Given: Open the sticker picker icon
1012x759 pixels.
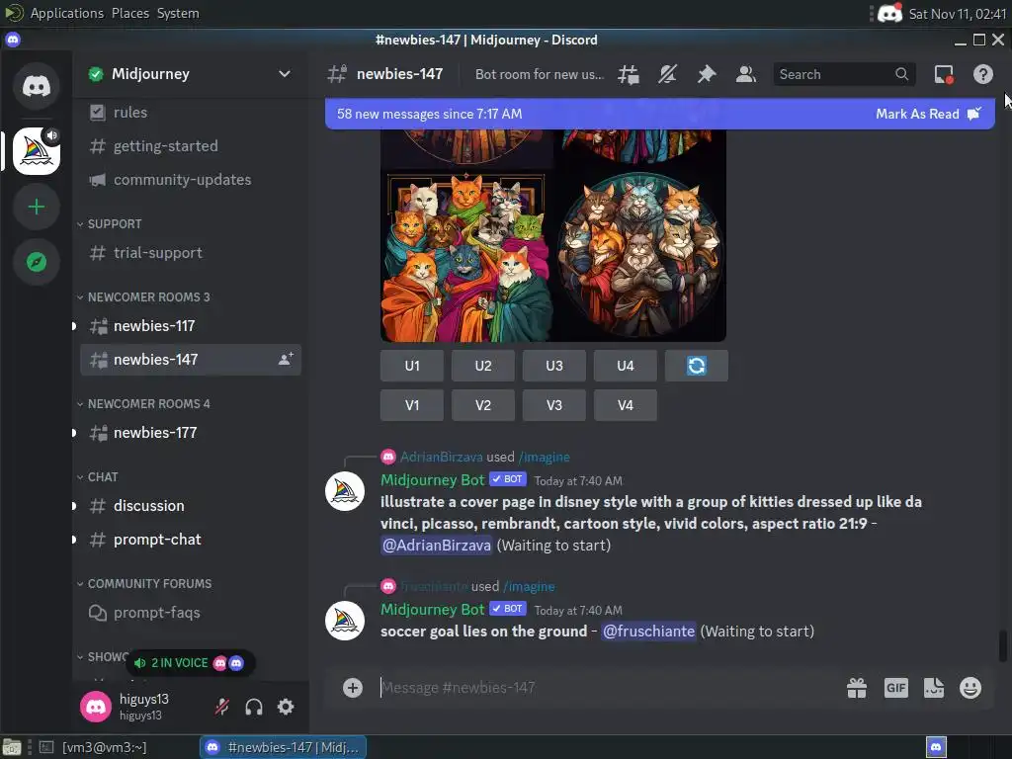Looking at the screenshot, I should (x=933, y=688).
